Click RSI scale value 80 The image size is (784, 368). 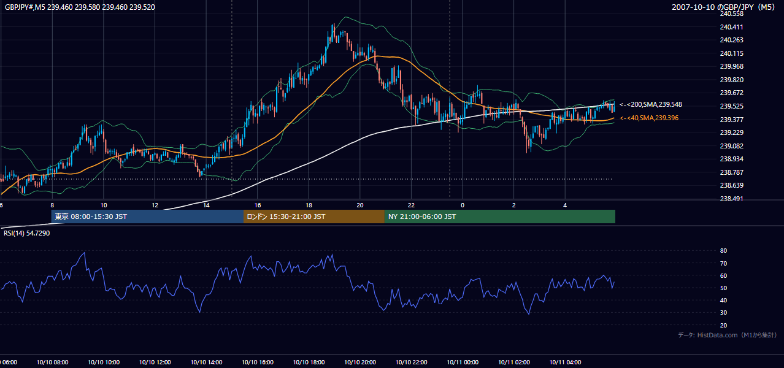pyautogui.click(x=723, y=251)
